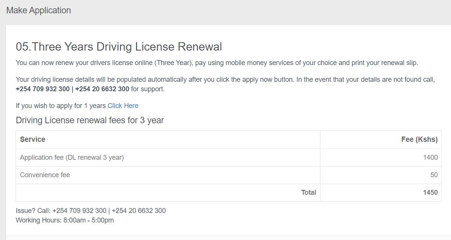
Task: Click the +254 20 6632 300 number after 'Issue? Call:'
Action: point(139,211)
